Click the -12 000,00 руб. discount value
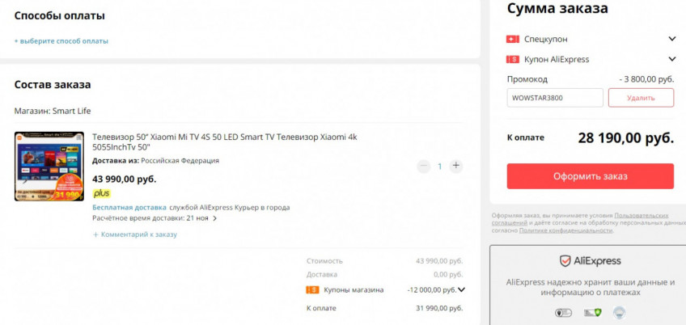Viewport: 686px width, 325px height. [431, 289]
